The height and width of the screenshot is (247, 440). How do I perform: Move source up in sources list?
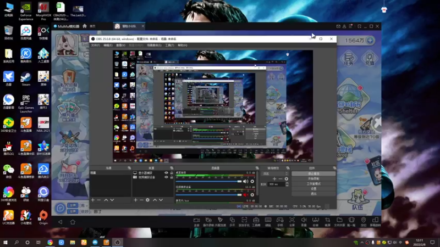coord(155,200)
